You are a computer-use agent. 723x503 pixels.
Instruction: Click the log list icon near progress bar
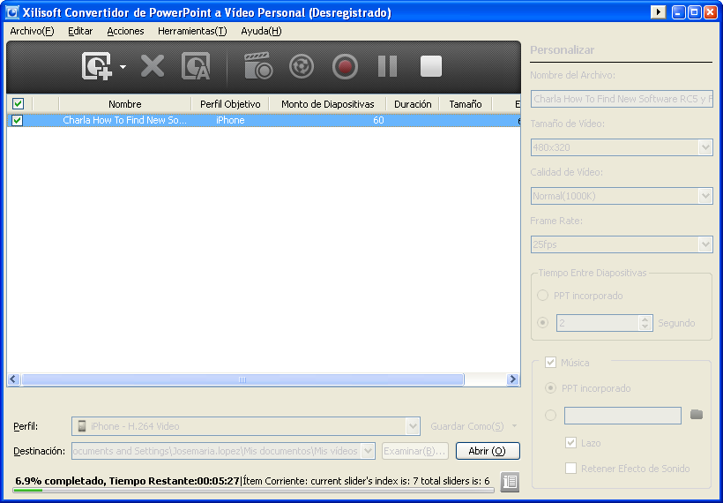coord(510,482)
